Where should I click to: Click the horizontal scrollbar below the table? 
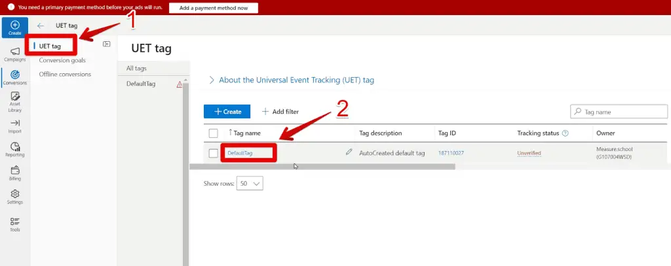[x=322, y=167]
